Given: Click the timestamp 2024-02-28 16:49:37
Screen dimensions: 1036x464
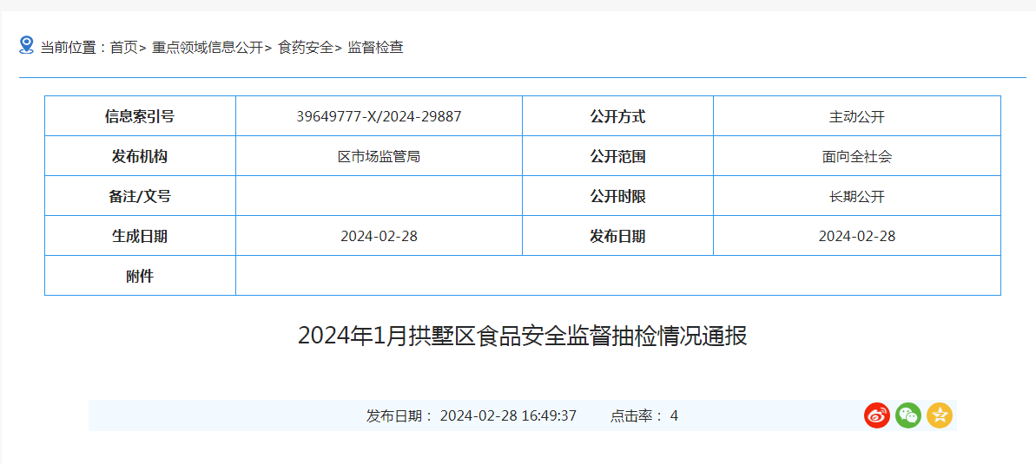Looking at the screenshot, I should pos(508,415).
